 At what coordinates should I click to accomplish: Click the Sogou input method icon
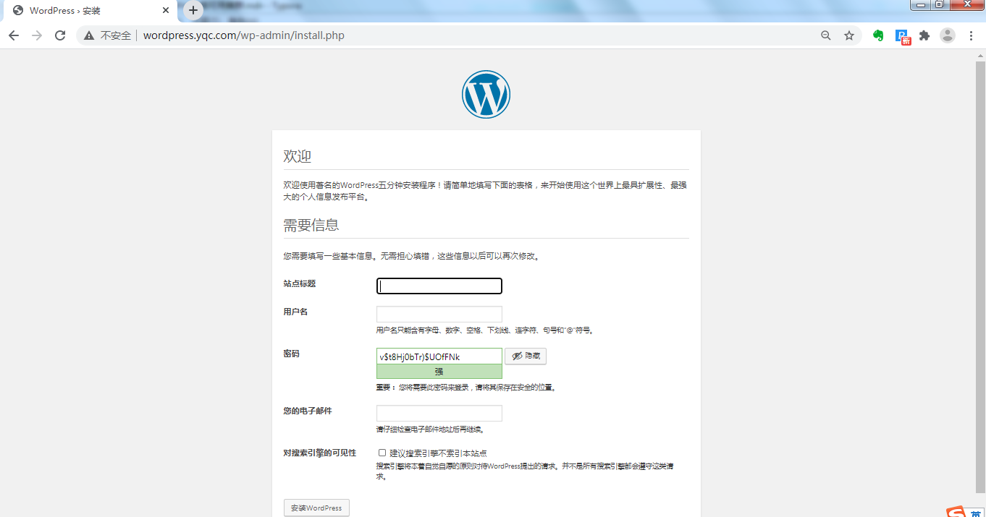956,511
